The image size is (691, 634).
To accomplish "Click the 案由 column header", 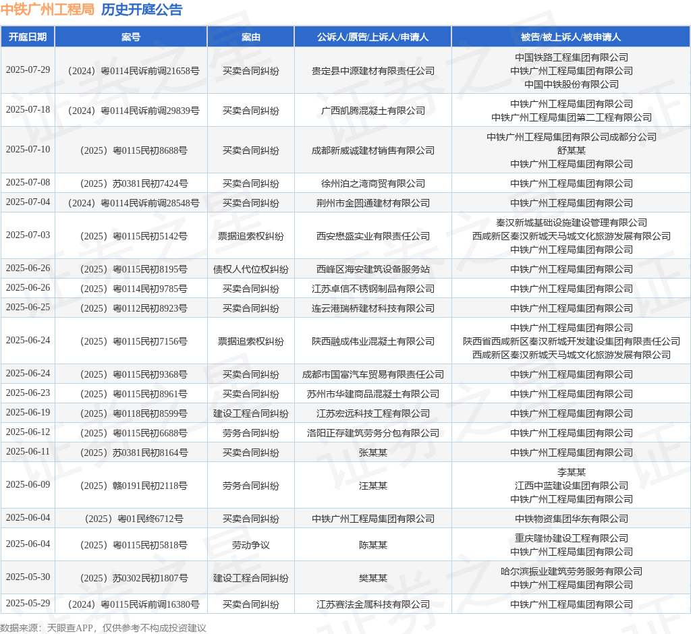I will (251, 37).
